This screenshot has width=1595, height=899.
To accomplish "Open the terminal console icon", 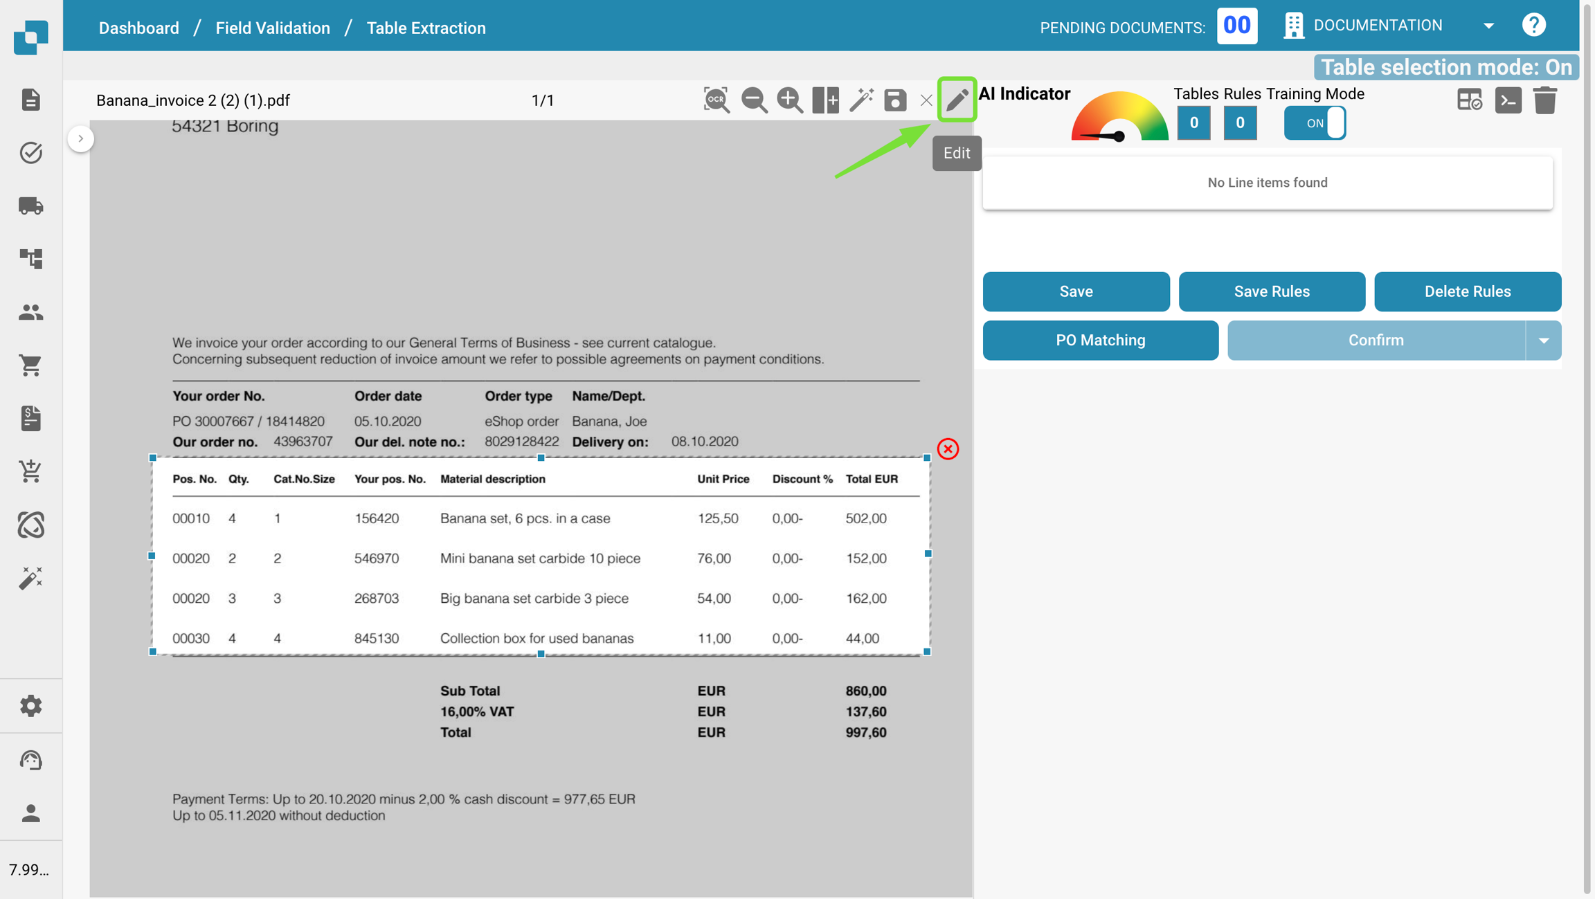I will click(x=1508, y=100).
